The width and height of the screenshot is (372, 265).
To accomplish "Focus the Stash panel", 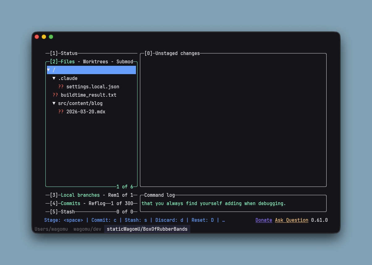I will click(x=68, y=212).
